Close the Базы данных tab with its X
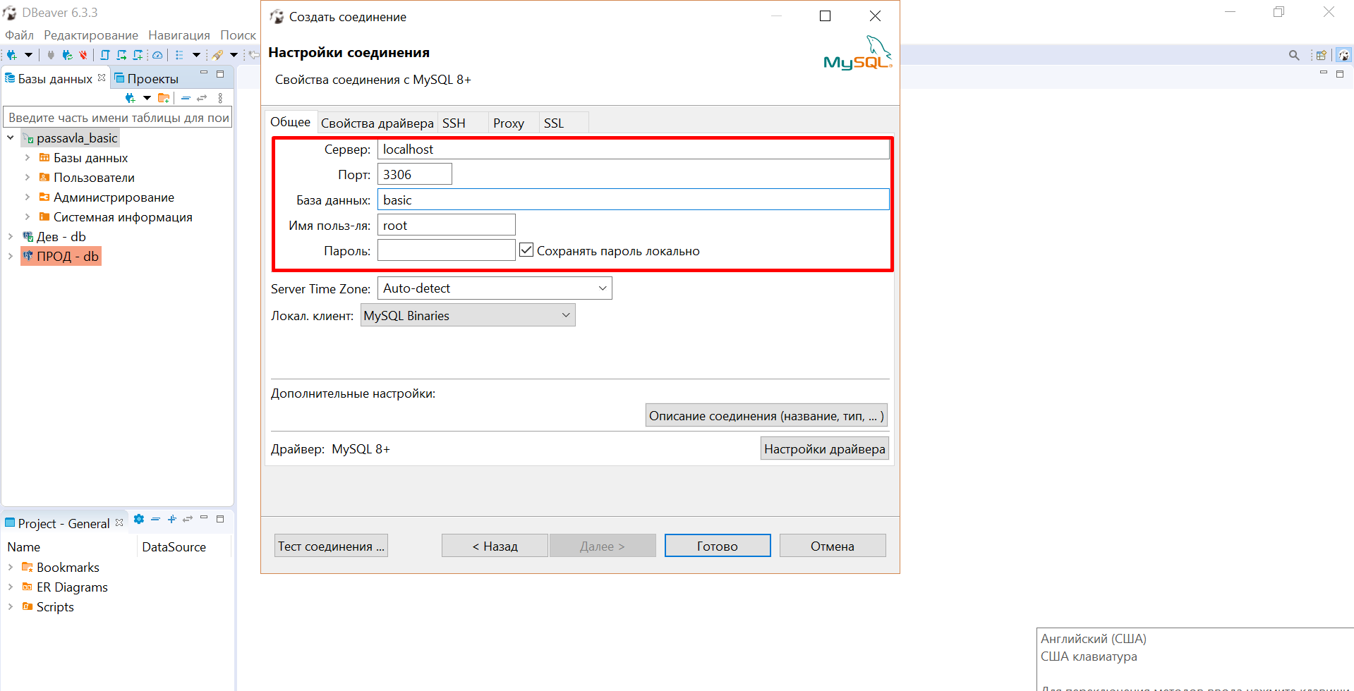Viewport: 1354px width, 691px height. [102, 78]
